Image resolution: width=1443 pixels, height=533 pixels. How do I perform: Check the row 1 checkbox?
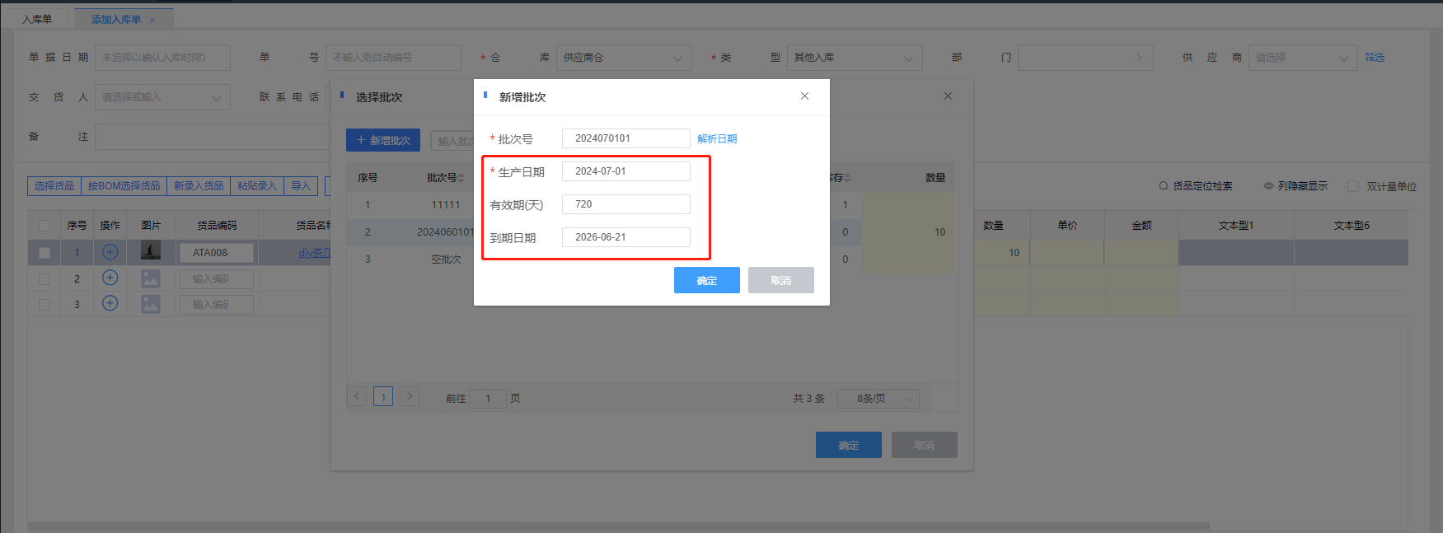coord(45,253)
